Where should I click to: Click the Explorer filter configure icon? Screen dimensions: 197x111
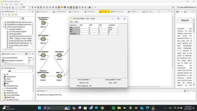(x=23, y=19)
